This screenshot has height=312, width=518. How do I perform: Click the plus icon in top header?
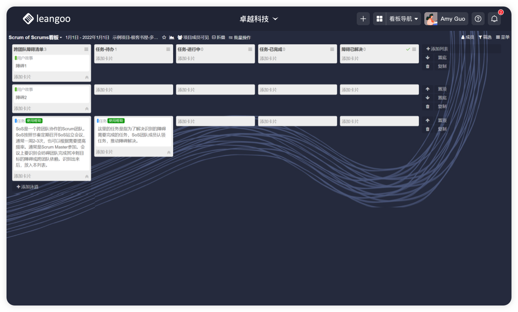[x=363, y=19]
